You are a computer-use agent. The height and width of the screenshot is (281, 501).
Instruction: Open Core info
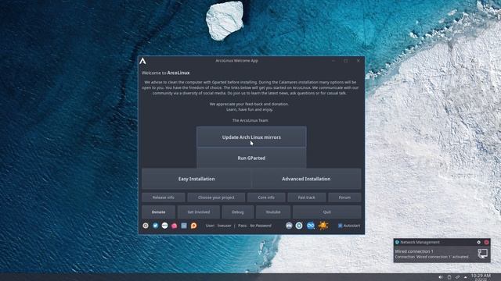pos(266,197)
